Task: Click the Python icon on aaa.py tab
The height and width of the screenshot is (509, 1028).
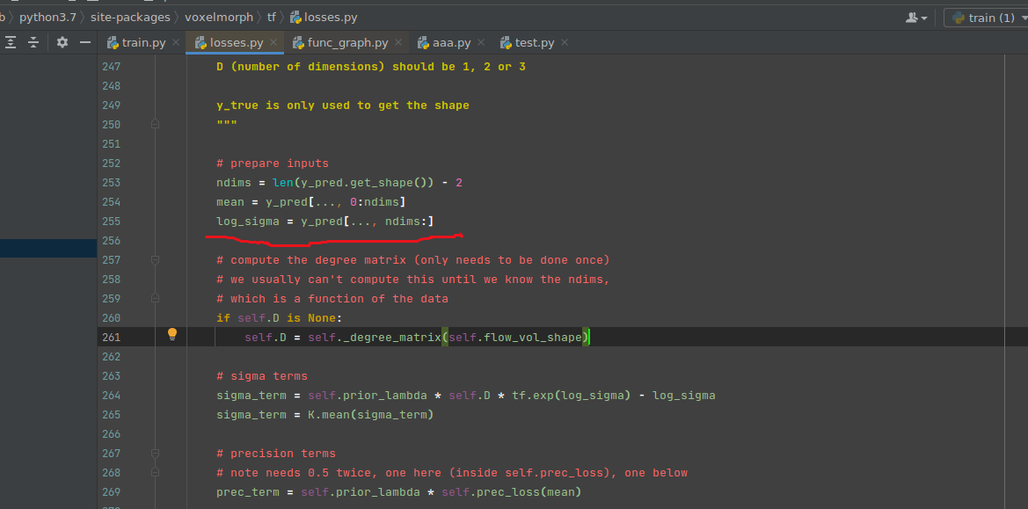Action: click(x=423, y=41)
